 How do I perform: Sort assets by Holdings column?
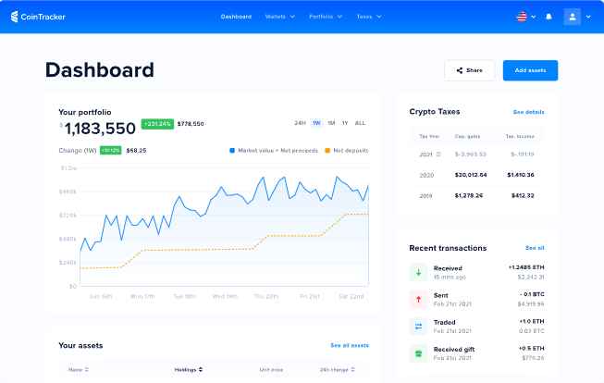click(x=187, y=369)
